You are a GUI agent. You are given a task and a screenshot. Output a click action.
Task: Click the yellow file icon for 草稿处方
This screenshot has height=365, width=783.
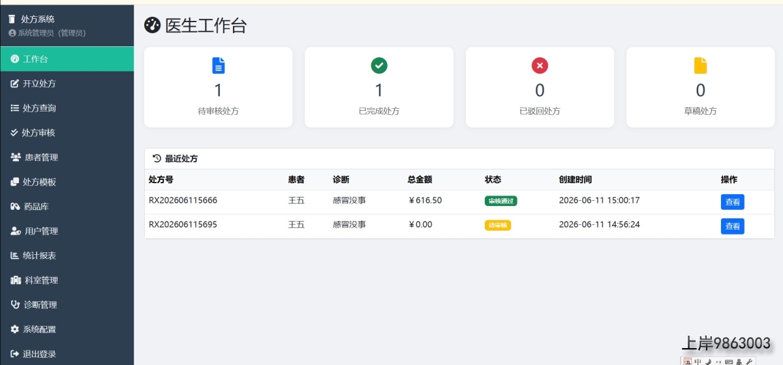coord(700,65)
